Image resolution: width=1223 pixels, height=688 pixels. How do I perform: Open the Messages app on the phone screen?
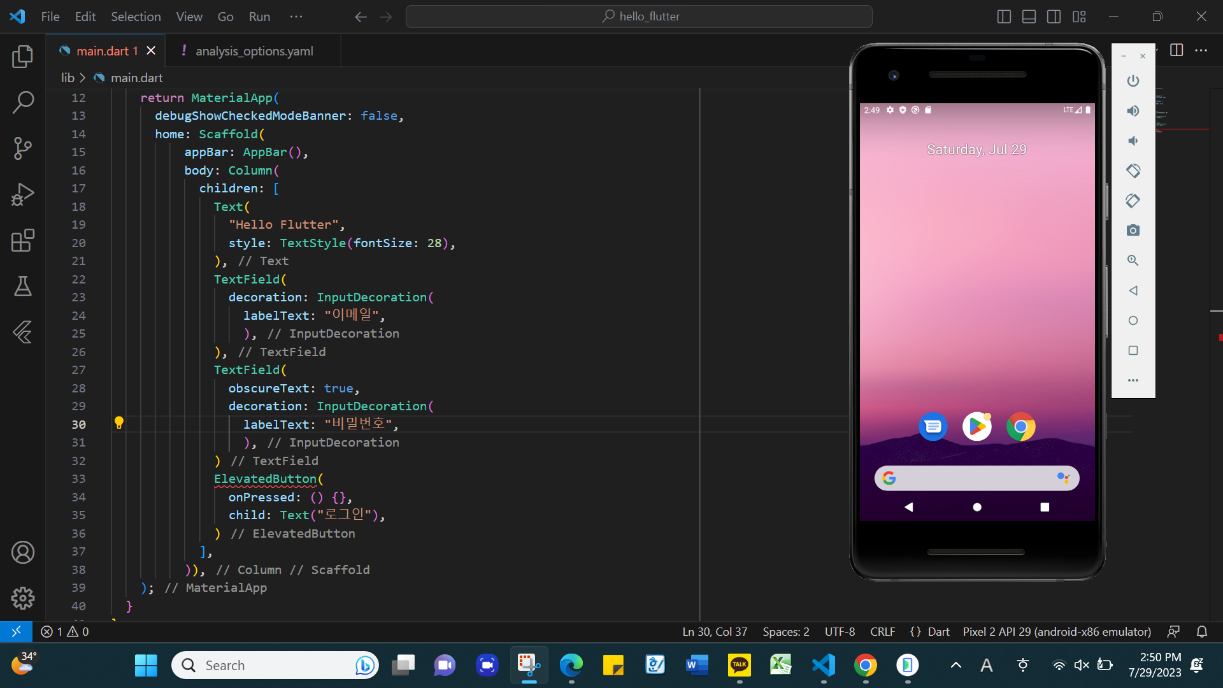click(x=933, y=427)
